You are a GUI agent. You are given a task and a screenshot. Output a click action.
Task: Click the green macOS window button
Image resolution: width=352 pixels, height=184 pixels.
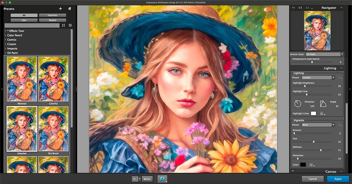(10, 2)
